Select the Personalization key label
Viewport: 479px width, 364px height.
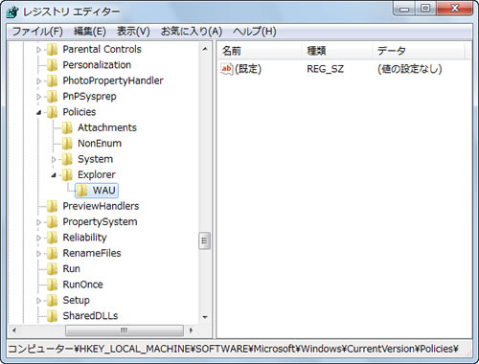click(97, 65)
